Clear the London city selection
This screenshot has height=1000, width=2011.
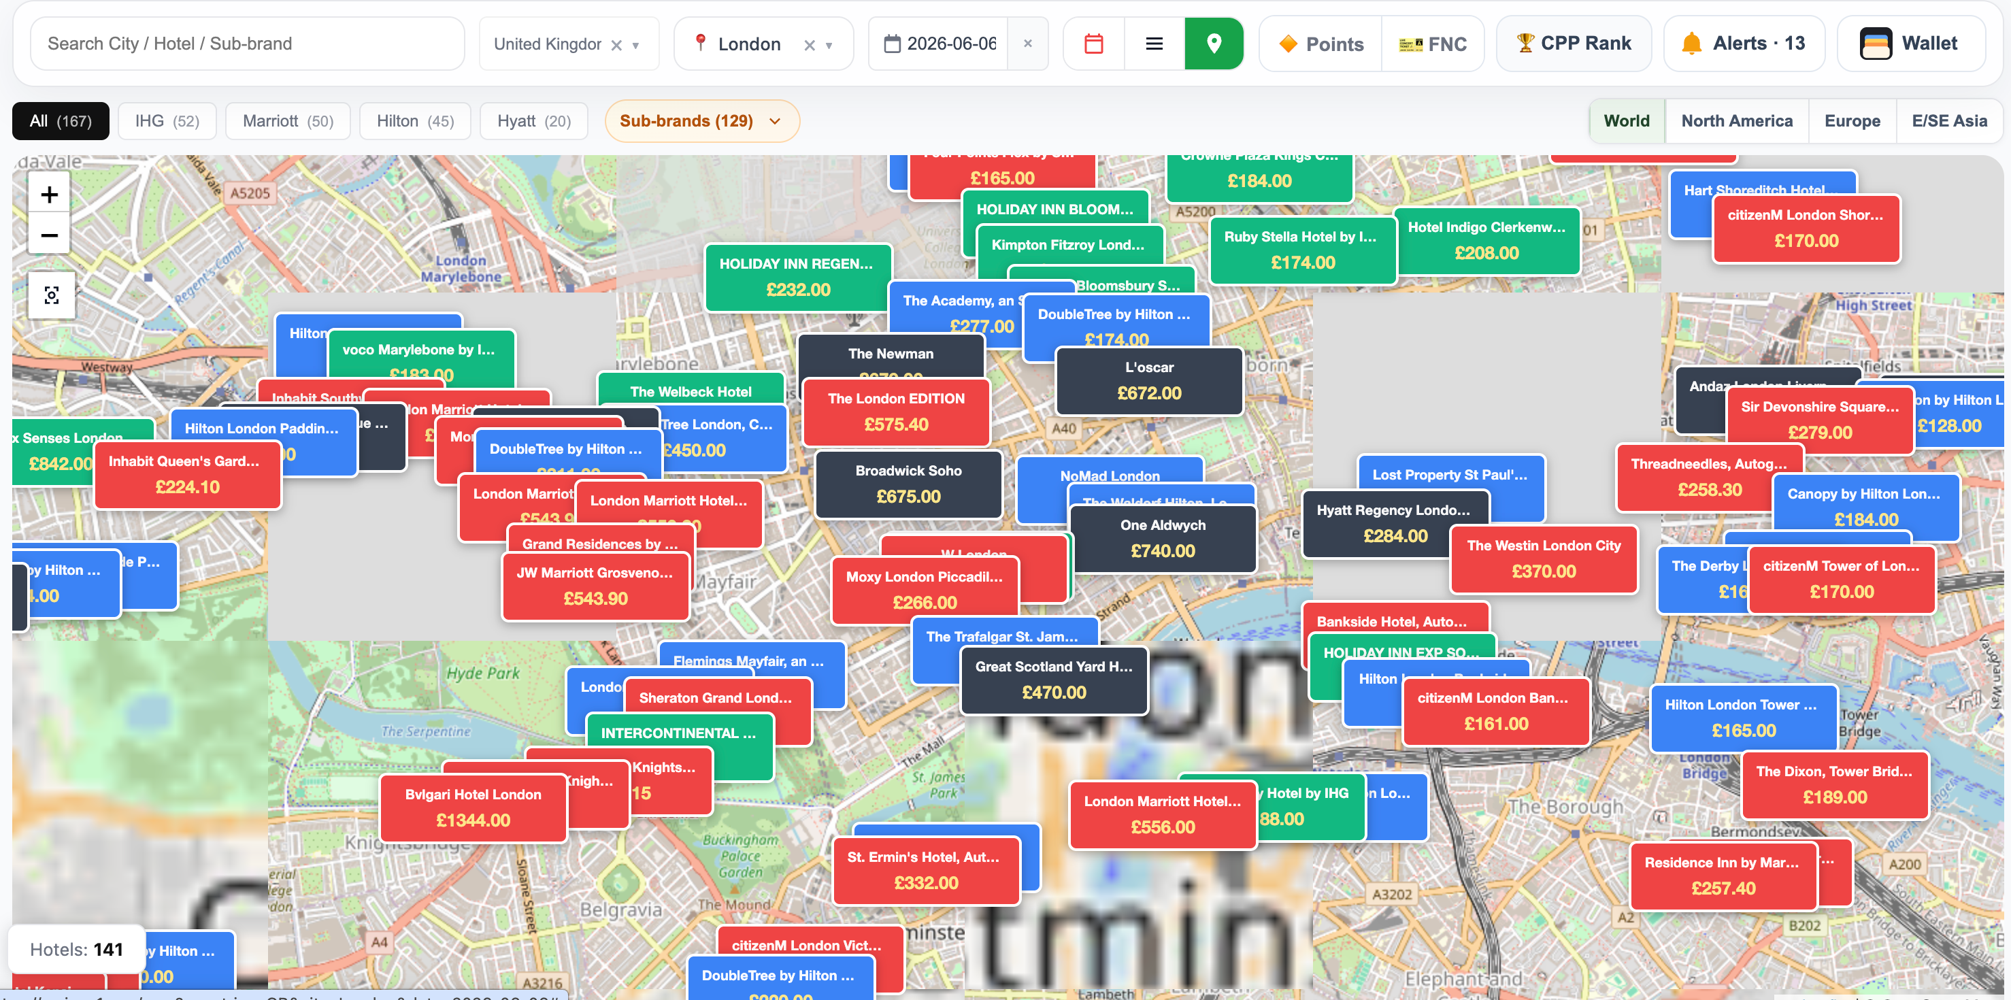tap(810, 46)
